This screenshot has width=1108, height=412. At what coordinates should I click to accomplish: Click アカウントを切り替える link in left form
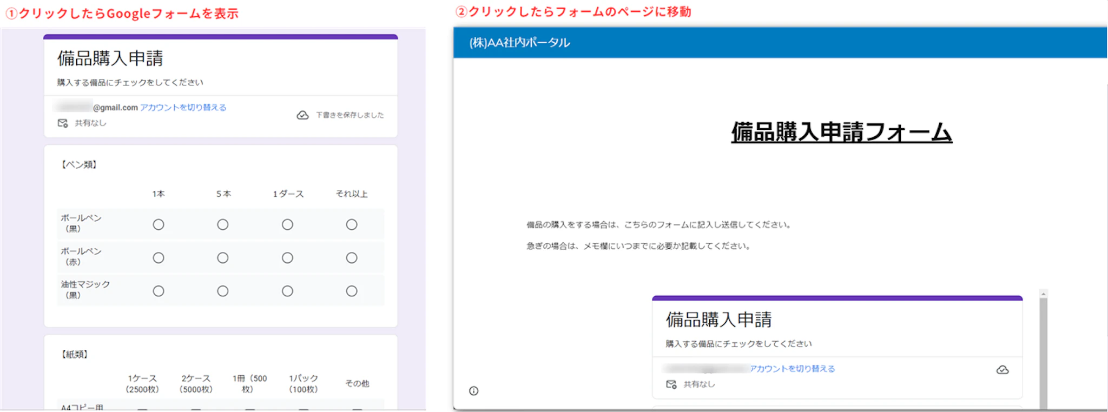[x=183, y=108]
